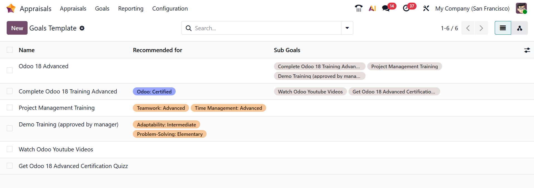Viewport: 534px width, 188px height.
Task: Click the debug tools wrench icon
Action: [x=426, y=8]
